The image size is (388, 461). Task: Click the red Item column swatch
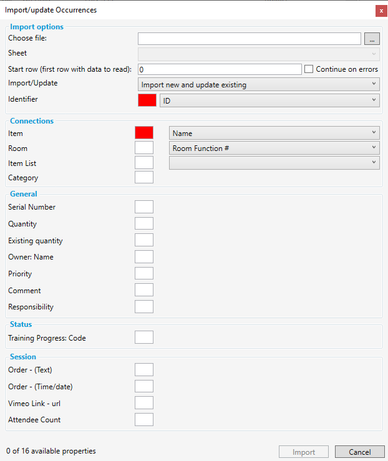144,133
